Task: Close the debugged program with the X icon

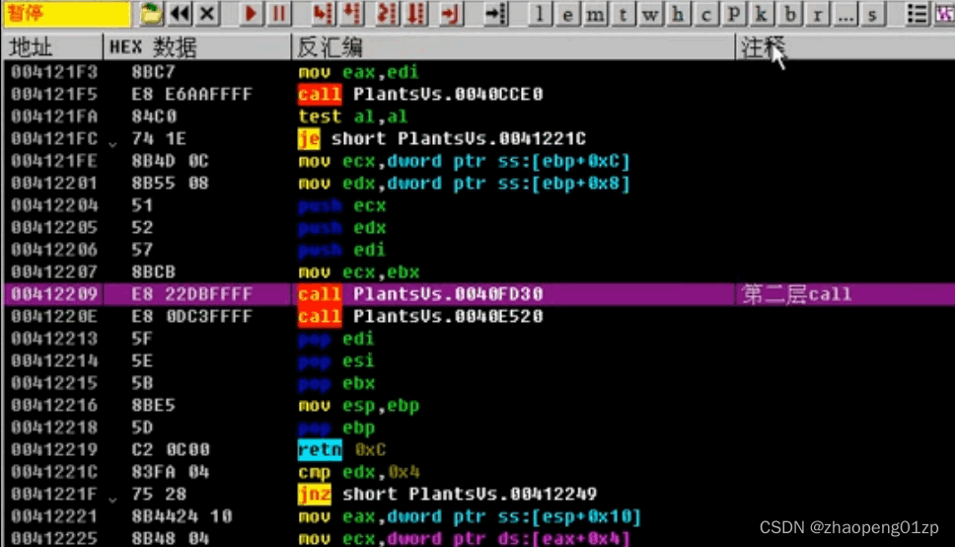Action: [207, 14]
